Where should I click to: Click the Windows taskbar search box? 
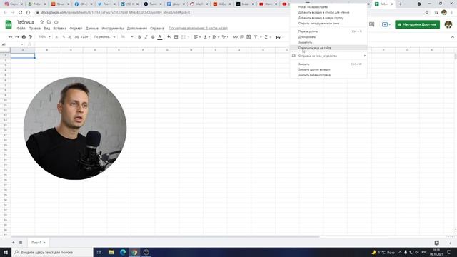pyautogui.click(x=52, y=252)
